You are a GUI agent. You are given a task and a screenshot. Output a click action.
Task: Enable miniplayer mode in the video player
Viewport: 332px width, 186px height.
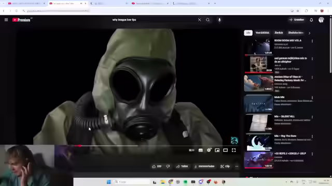pyautogui.click(x=217, y=150)
